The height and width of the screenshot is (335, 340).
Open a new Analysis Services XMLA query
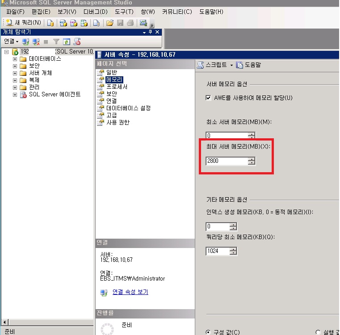[x=84, y=23]
